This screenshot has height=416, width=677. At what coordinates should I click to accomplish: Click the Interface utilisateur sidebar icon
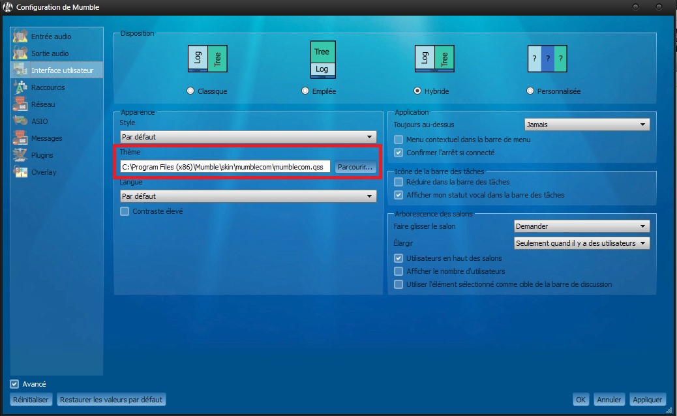click(x=20, y=70)
